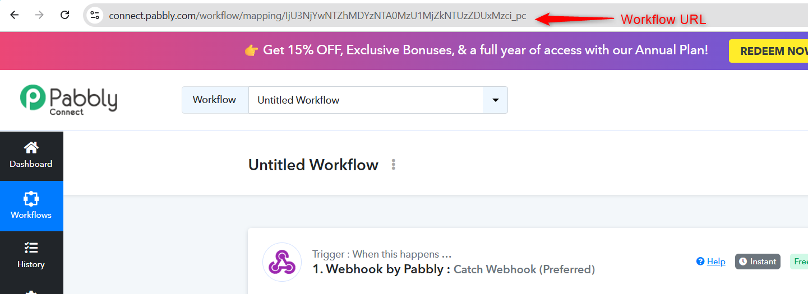Open the Help link on trigger step
The image size is (808, 294).
(x=711, y=262)
